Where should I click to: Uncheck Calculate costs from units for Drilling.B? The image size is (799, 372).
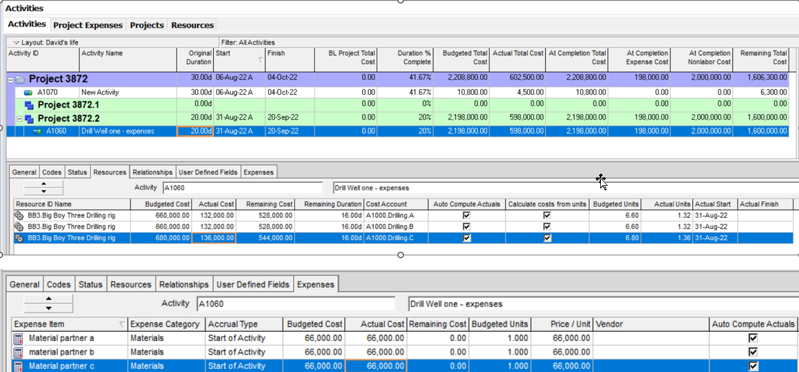[x=547, y=227]
